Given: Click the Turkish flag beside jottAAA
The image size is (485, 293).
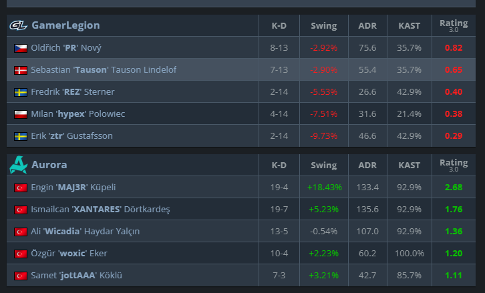Looking at the screenshot, I should click(x=21, y=276).
